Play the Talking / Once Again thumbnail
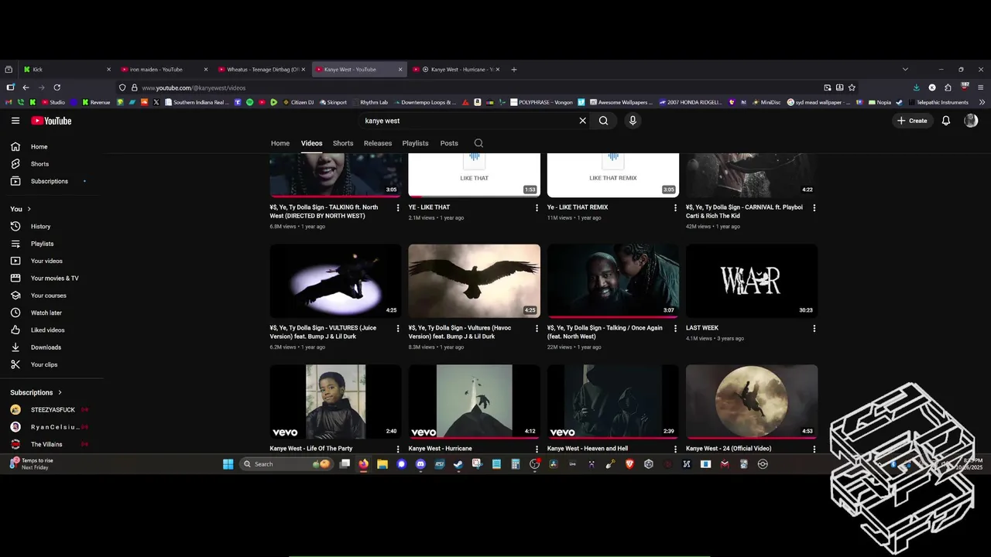 click(613, 281)
